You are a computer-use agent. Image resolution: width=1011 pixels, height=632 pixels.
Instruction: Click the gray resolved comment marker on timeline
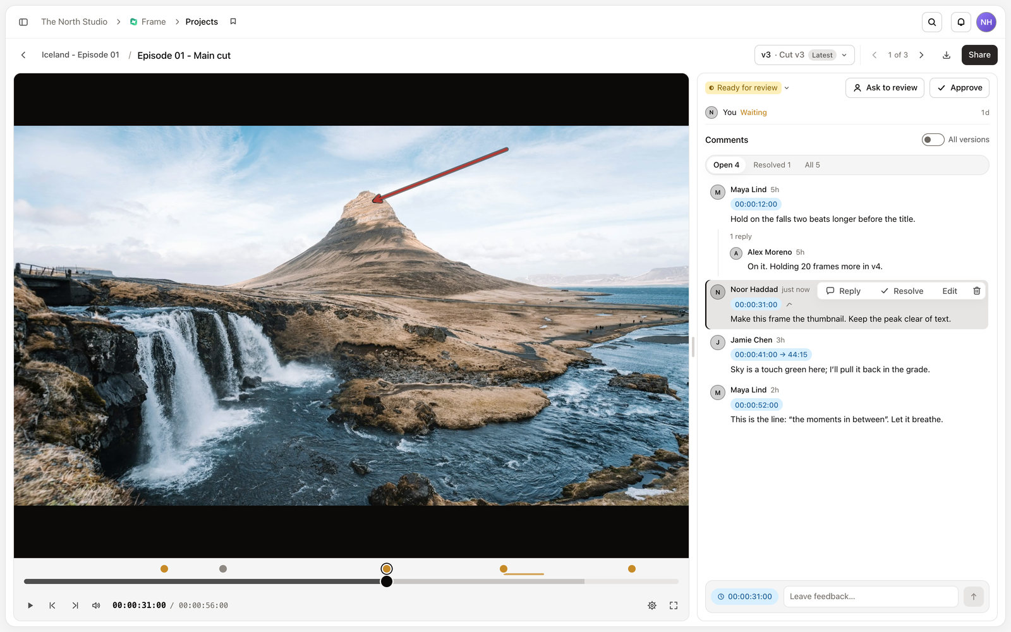(x=223, y=569)
